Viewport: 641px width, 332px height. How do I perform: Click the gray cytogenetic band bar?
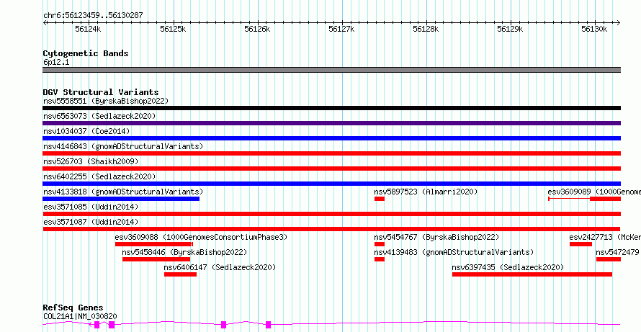point(331,70)
